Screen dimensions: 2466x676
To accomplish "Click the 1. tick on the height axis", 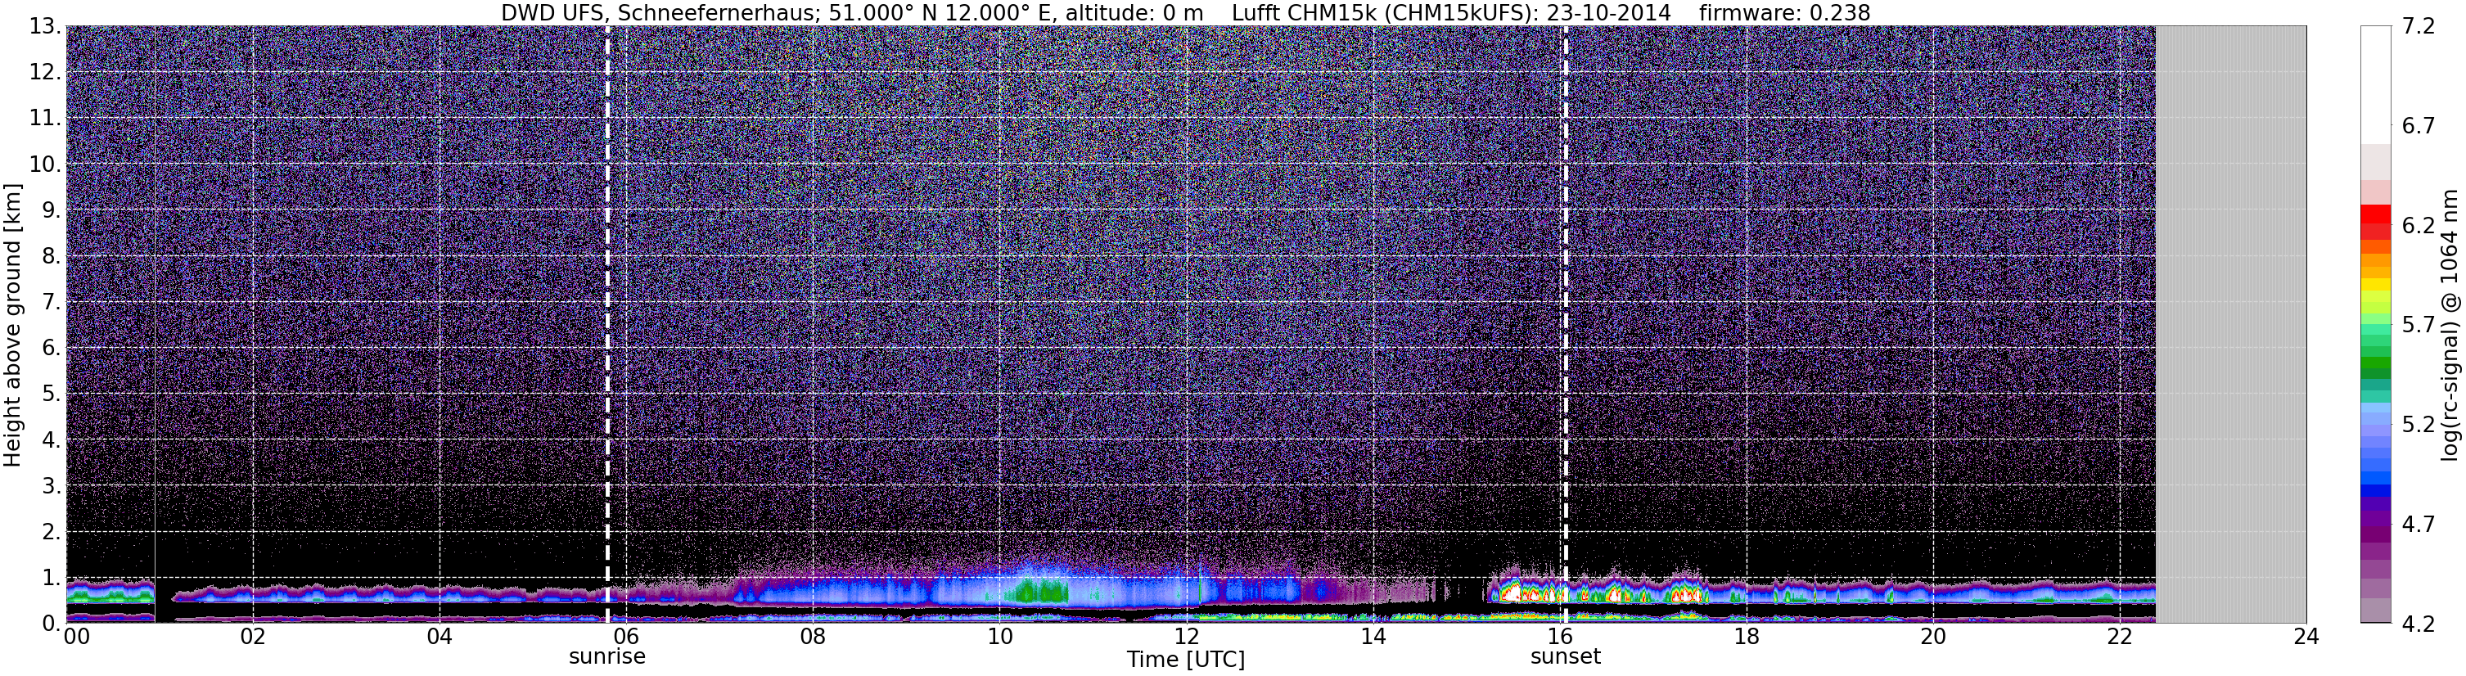I will (52, 579).
